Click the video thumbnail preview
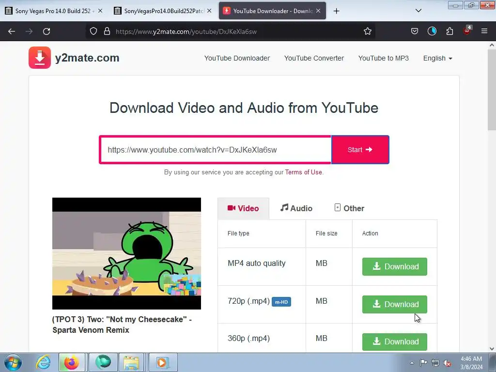Viewport: 496px width, 372px height. [126, 253]
